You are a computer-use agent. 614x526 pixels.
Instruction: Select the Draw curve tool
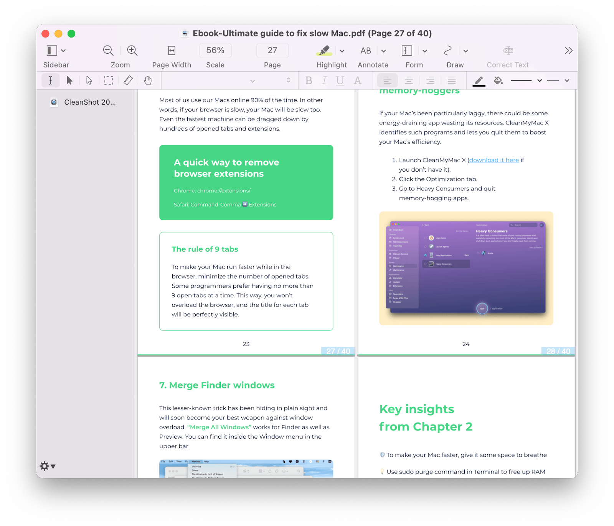(x=448, y=51)
